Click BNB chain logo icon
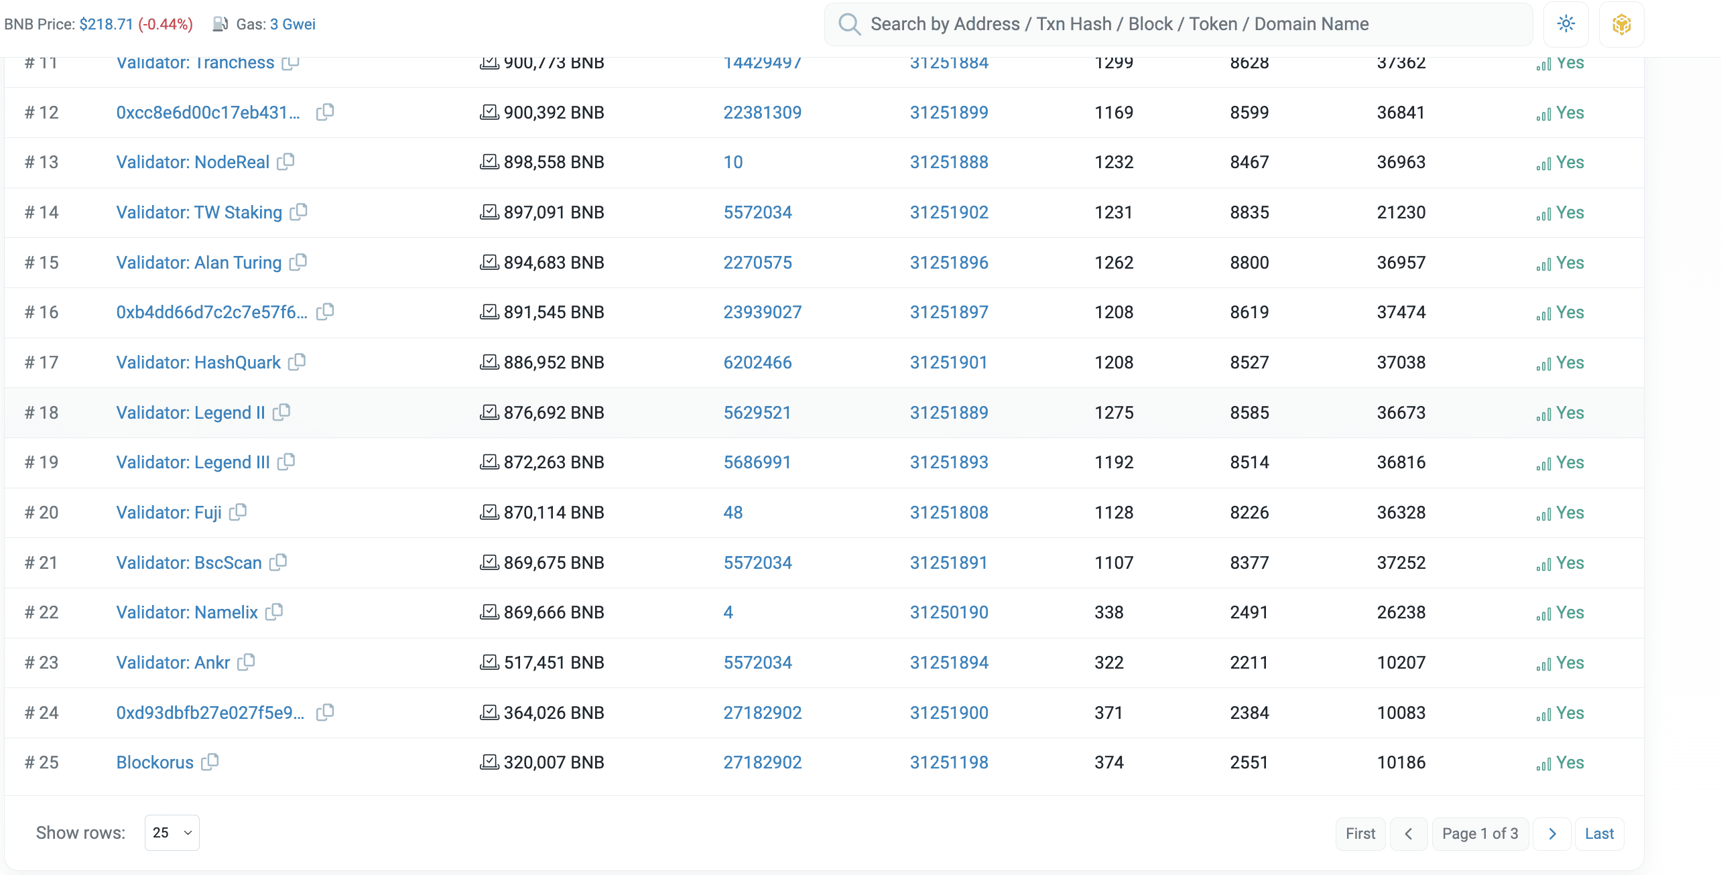Screen dimensions: 1721x875 tap(1621, 25)
